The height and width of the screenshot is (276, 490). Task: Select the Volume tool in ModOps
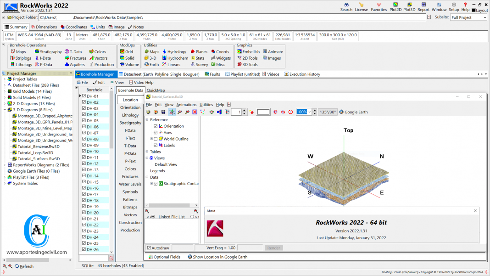tap(131, 65)
